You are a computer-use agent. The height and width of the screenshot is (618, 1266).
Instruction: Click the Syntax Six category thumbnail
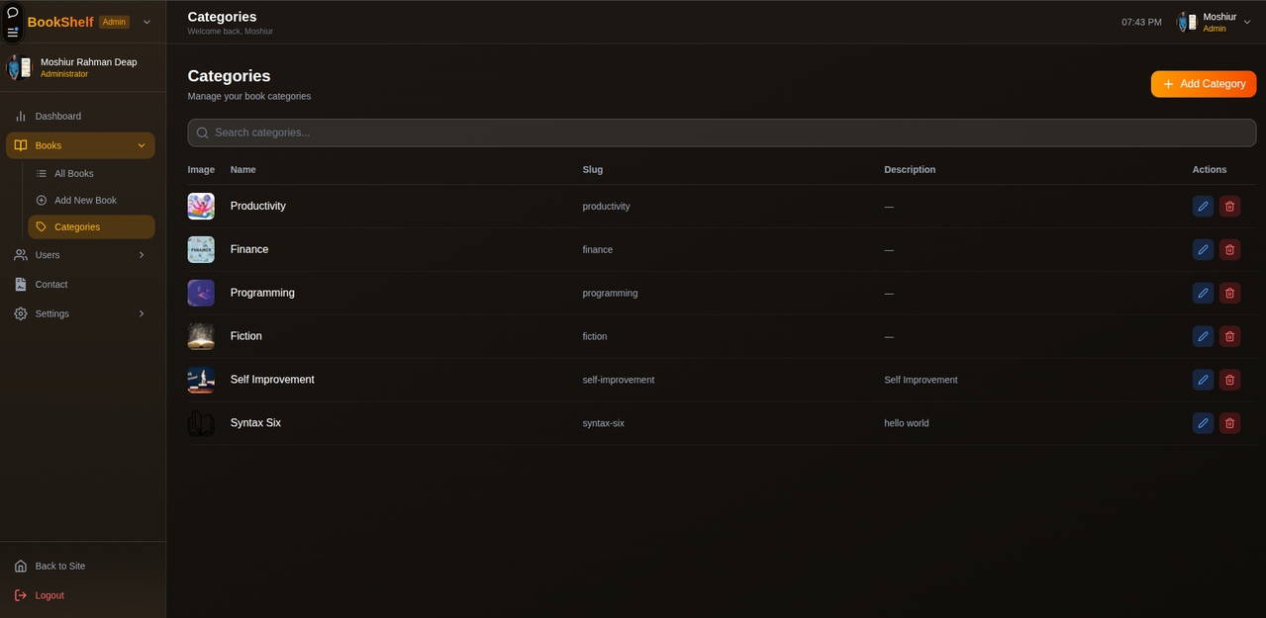[x=201, y=423]
